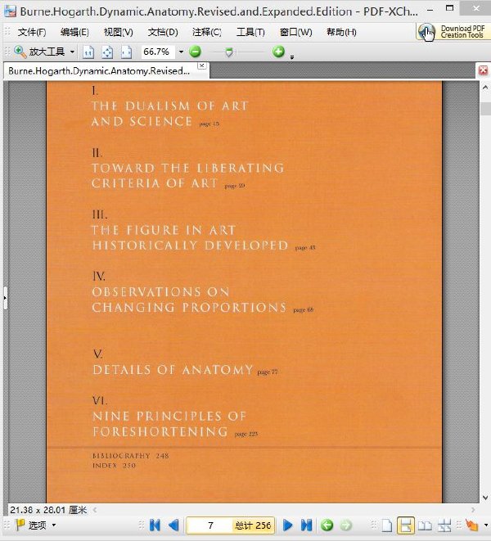Click the PDF-XChange app icon in title bar
This screenshot has width=491, height=541.
point(10,11)
